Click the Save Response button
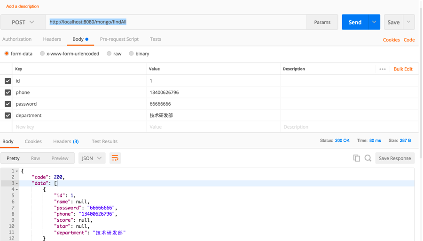The width and height of the screenshot is (423, 241). (x=394, y=158)
